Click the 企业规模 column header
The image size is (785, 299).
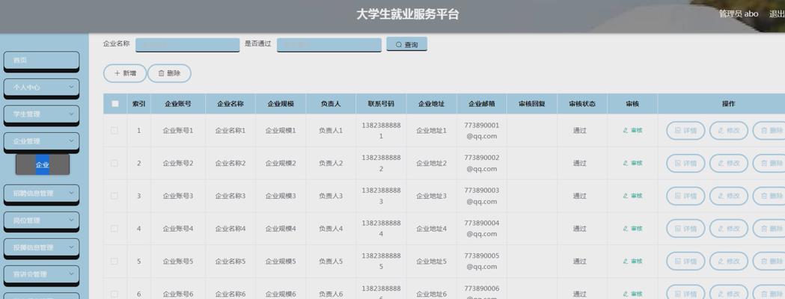coord(281,104)
